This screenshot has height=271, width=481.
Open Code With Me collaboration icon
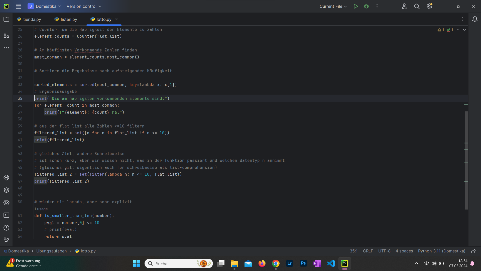404,6
